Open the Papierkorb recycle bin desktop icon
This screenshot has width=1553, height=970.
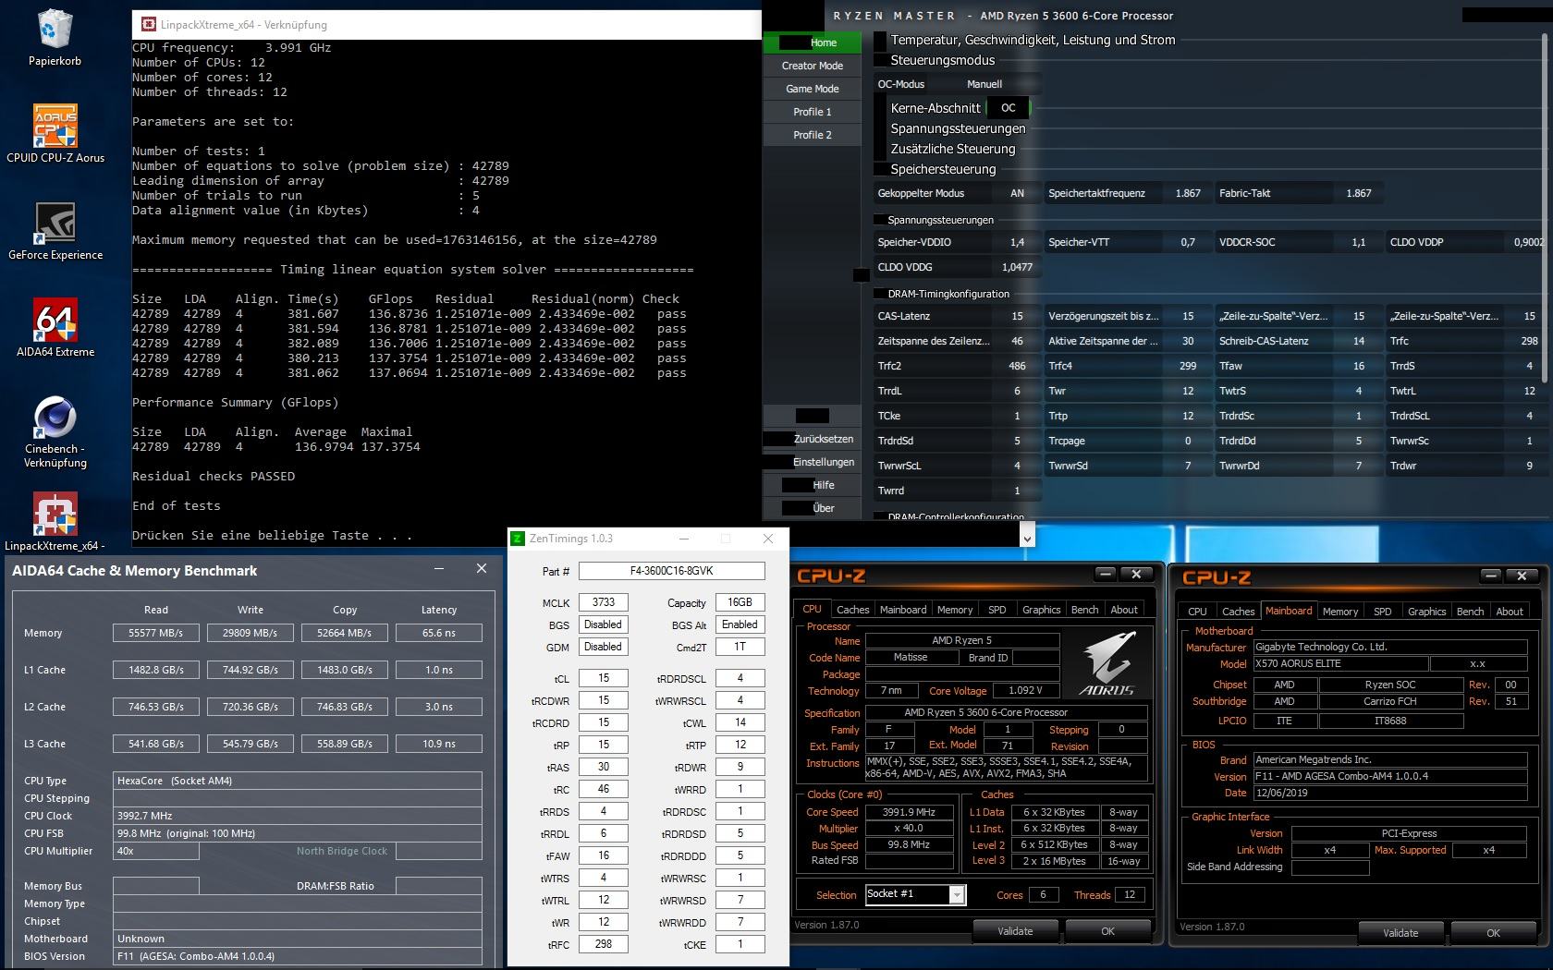tap(55, 39)
